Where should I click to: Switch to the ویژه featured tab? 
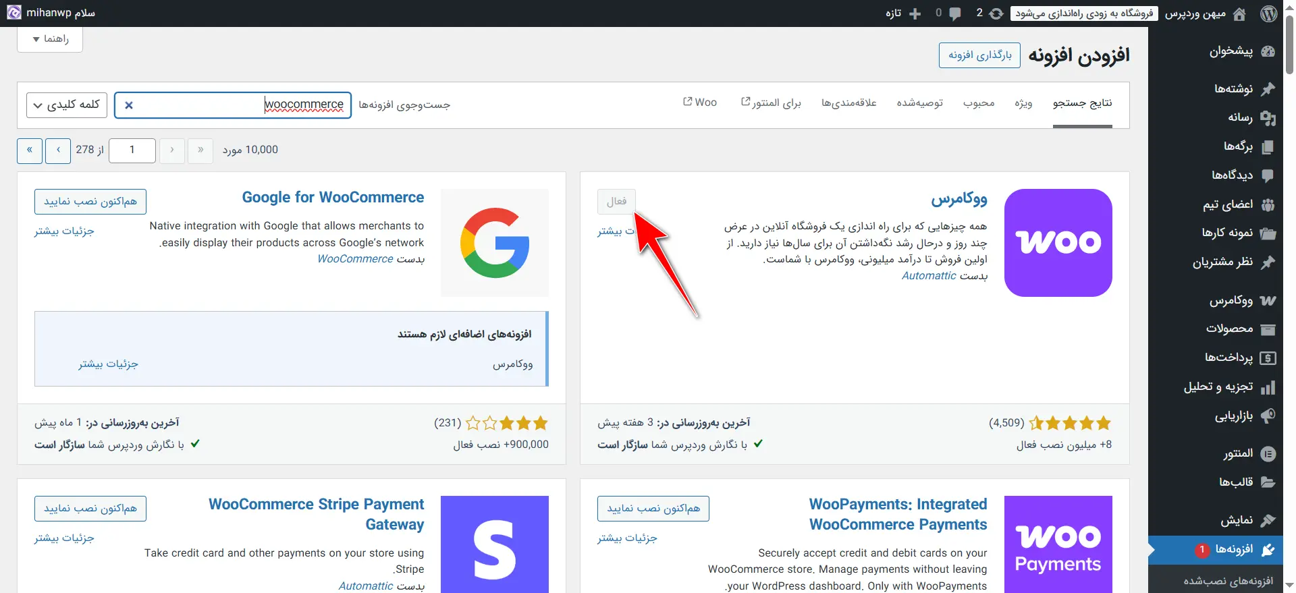[1023, 103]
